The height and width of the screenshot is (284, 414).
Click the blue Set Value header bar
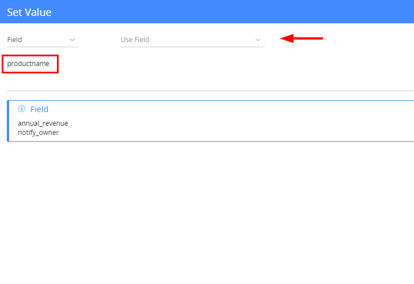[x=207, y=11]
